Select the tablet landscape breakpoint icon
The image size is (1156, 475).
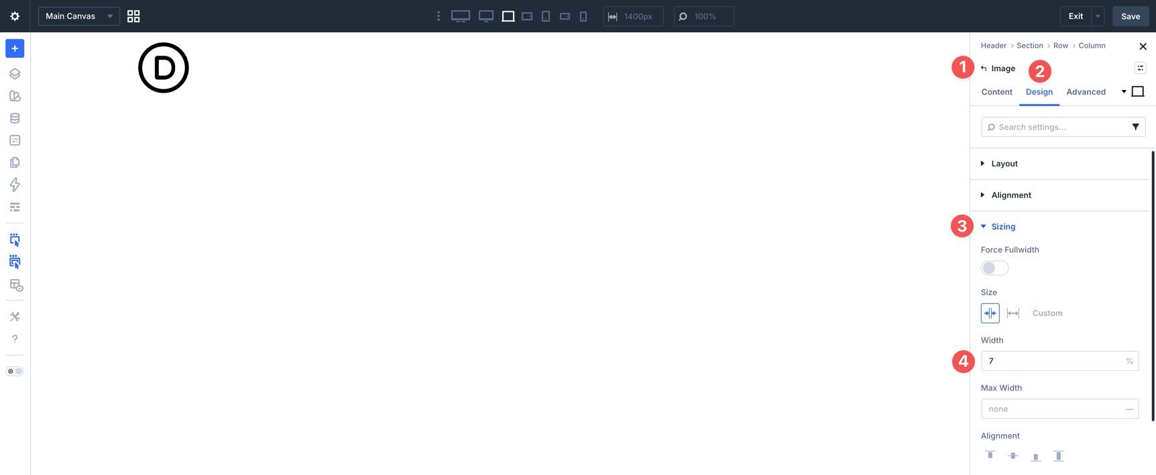coord(527,16)
